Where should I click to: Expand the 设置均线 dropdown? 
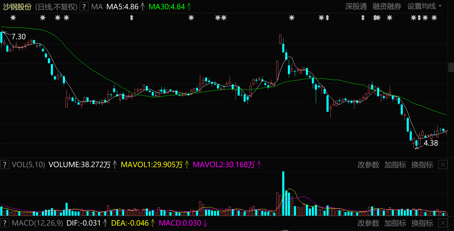pyautogui.click(x=425, y=6)
